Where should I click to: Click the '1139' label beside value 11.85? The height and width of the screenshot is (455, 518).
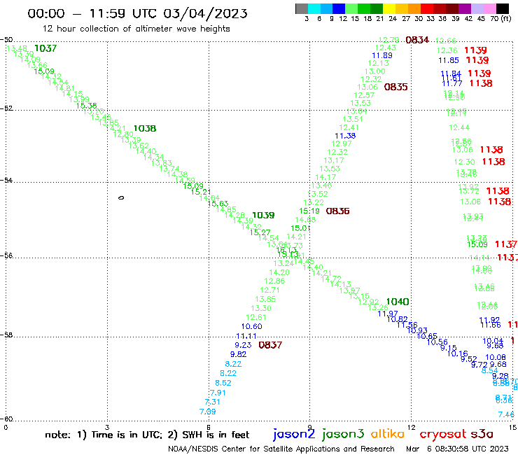click(x=477, y=60)
